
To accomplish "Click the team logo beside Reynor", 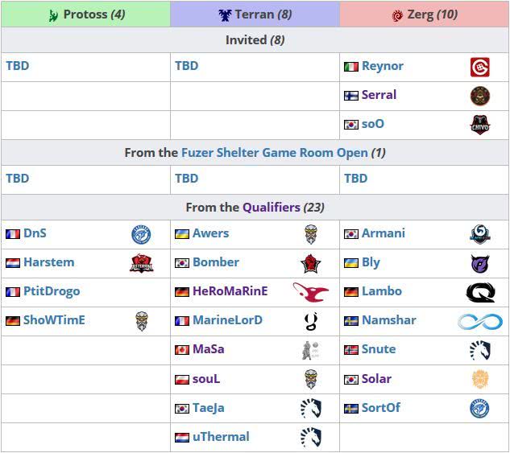I will [x=480, y=67].
